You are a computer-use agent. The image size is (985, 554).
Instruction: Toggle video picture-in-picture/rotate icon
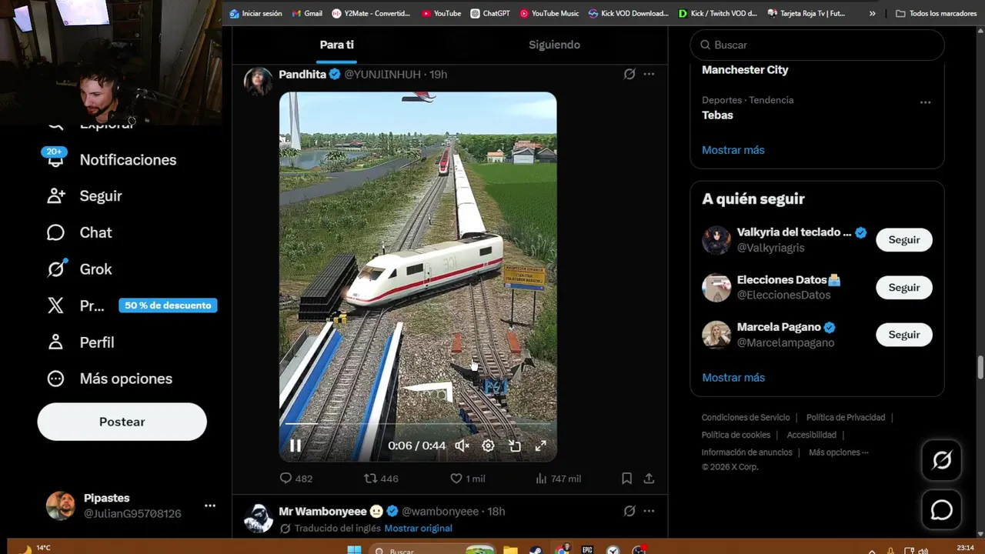pyautogui.click(x=515, y=446)
